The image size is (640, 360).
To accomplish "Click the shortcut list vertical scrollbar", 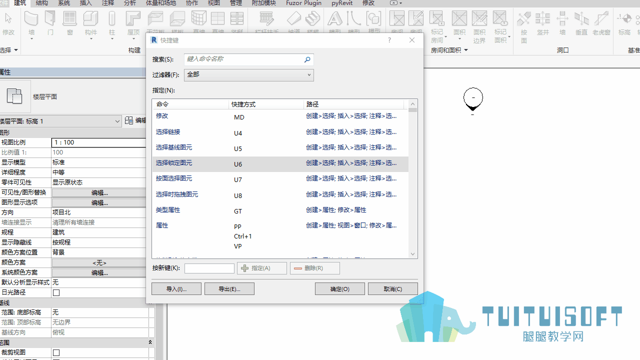I will [x=413, y=178].
